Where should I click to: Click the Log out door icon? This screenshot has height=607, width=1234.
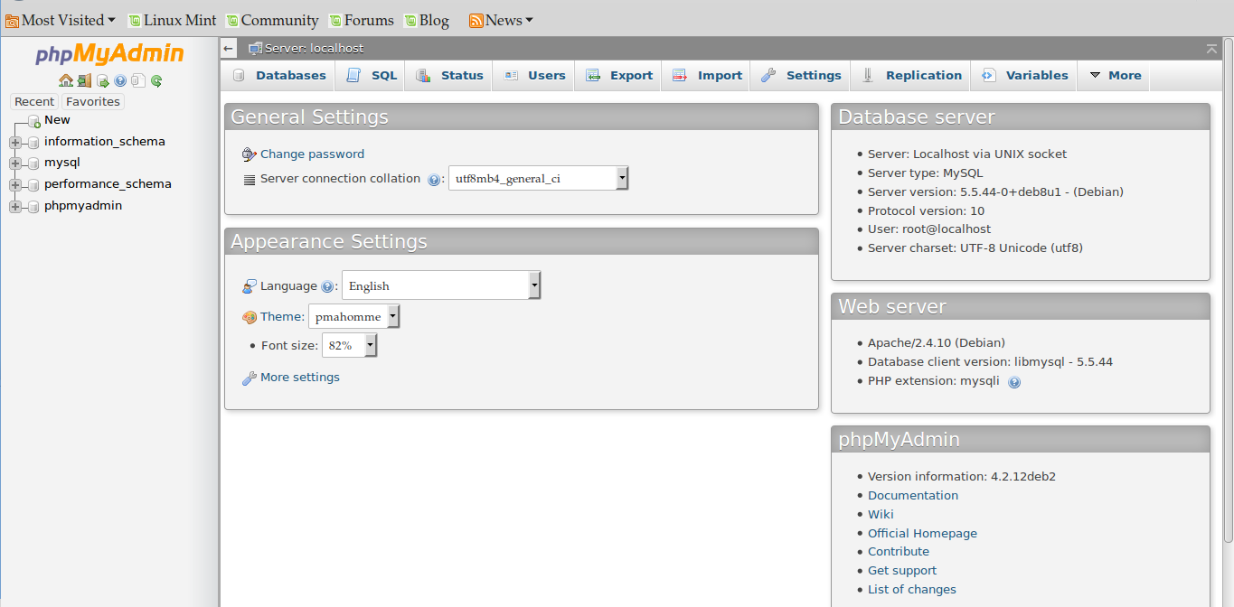coord(83,80)
